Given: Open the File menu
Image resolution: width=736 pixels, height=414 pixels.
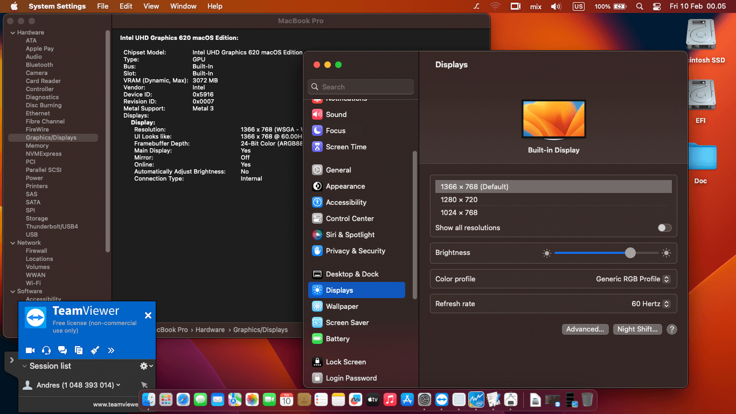Looking at the screenshot, I should (102, 6).
